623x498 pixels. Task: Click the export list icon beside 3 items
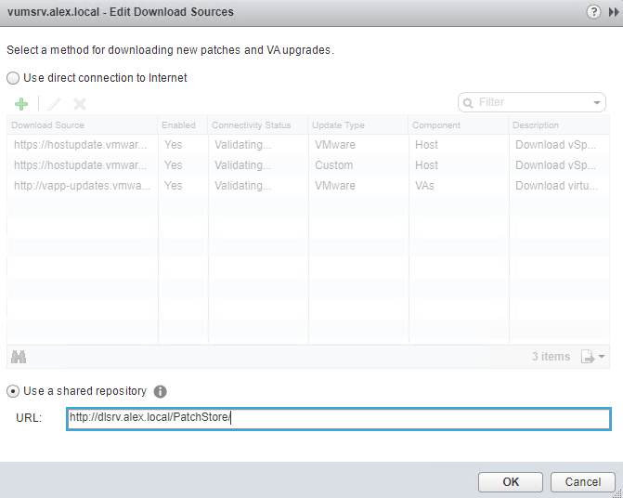(588, 357)
